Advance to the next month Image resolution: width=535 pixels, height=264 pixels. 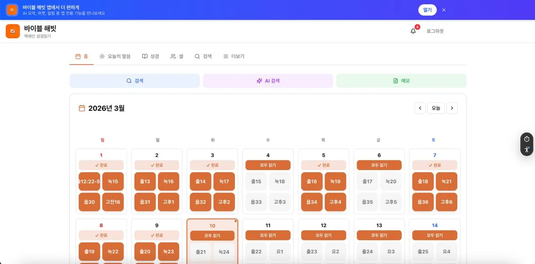(452, 108)
